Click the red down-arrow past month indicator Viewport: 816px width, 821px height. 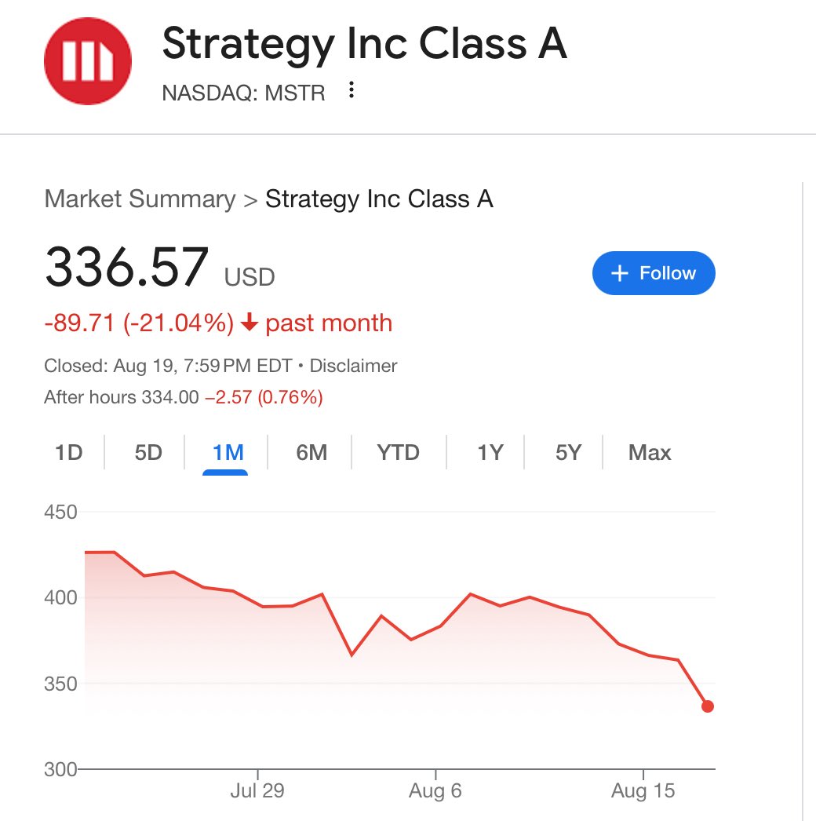click(250, 323)
